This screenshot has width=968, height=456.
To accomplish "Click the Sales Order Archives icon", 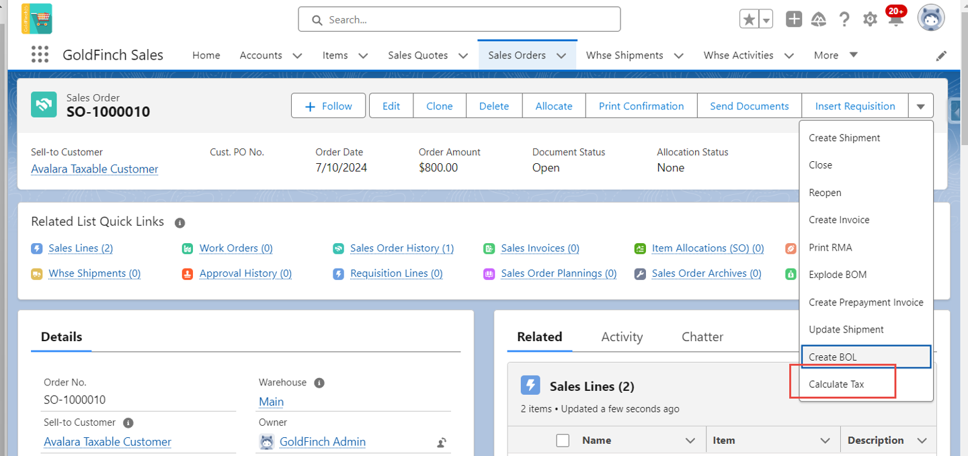I will tap(640, 274).
